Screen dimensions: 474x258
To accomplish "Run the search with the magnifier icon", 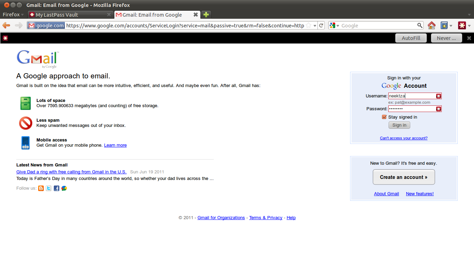I will pos(420,25).
